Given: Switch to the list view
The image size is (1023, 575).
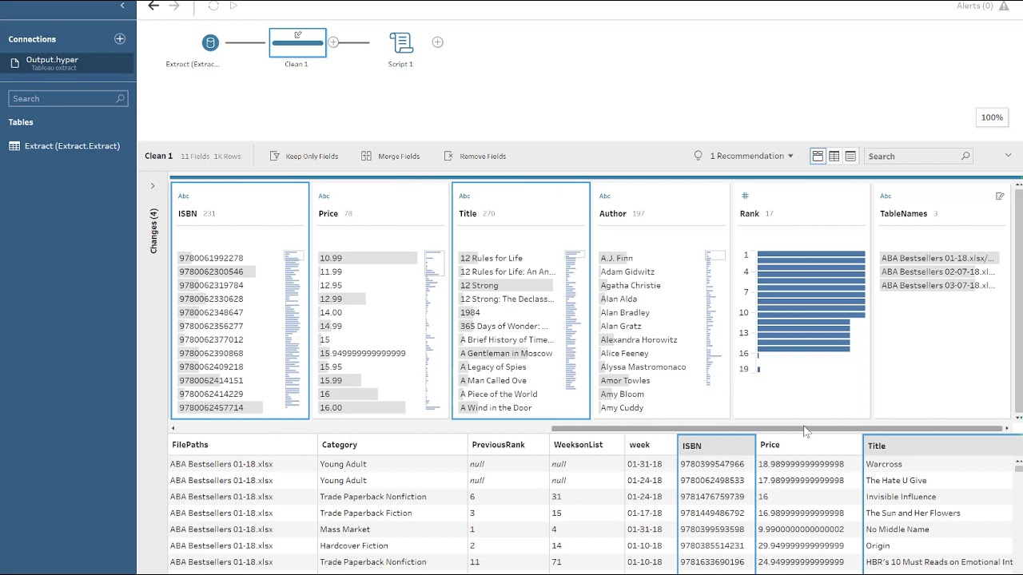Looking at the screenshot, I should (850, 156).
